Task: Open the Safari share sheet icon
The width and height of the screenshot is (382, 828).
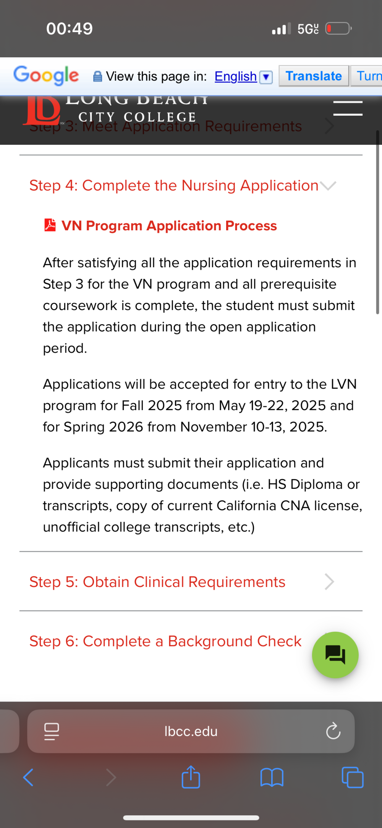Action: tap(191, 776)
